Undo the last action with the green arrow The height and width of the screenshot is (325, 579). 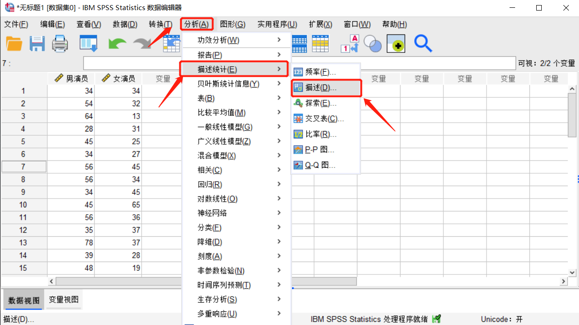tap(117, 43)
